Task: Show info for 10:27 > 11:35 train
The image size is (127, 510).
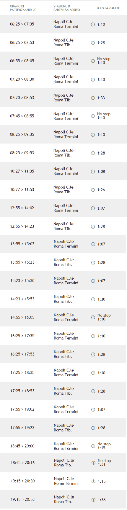Action: (93, 171)
